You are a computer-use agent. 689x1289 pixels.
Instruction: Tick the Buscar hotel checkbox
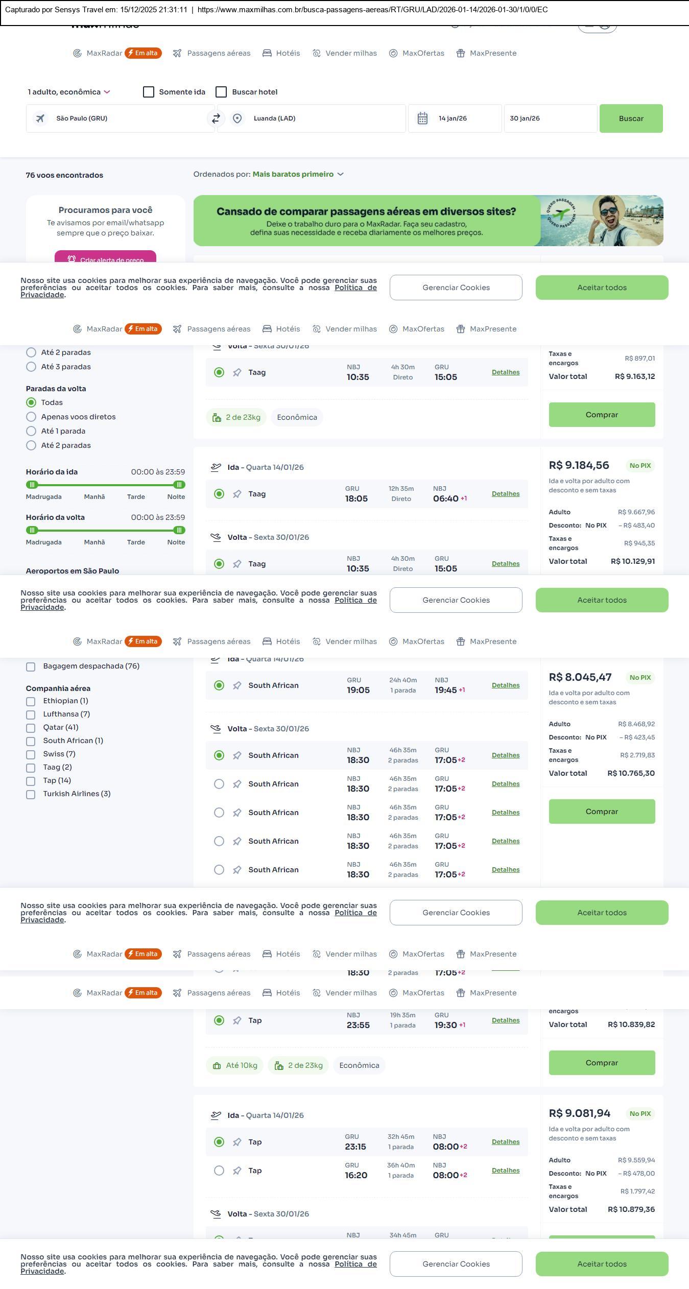[x=221, y=92]
